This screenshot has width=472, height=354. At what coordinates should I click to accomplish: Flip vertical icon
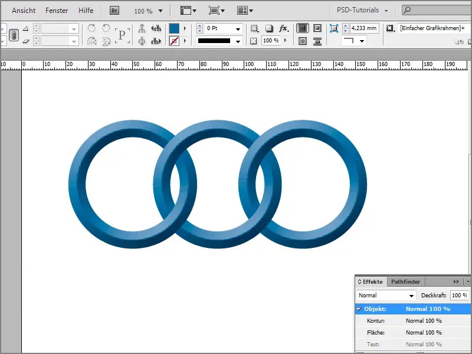click(x=106, y=41)
